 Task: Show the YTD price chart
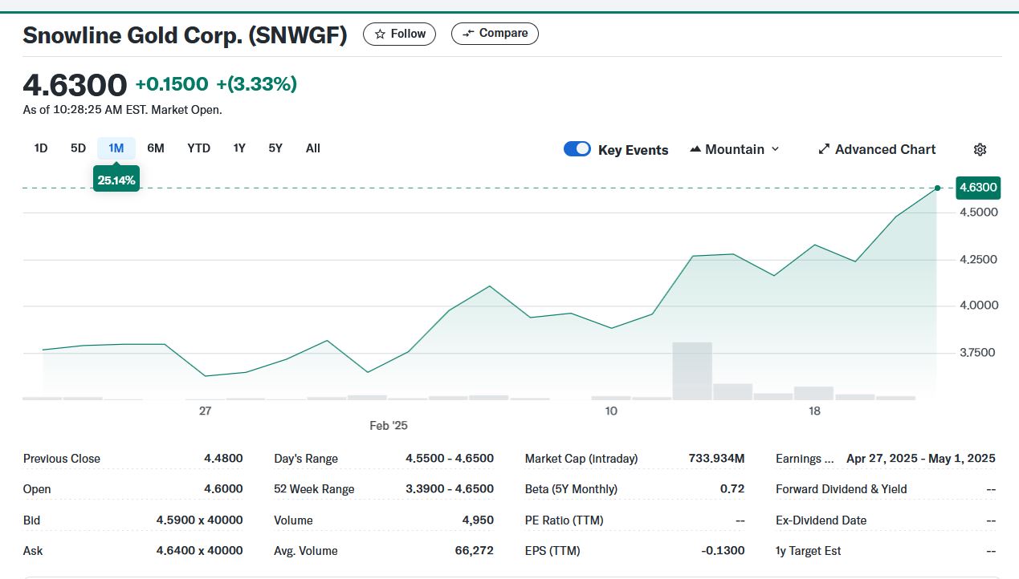(198, 148)
